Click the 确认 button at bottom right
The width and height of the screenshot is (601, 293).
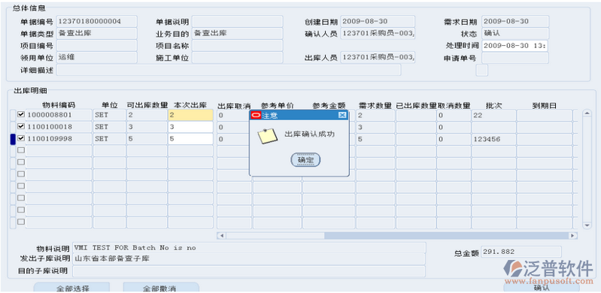pos(542,288)
